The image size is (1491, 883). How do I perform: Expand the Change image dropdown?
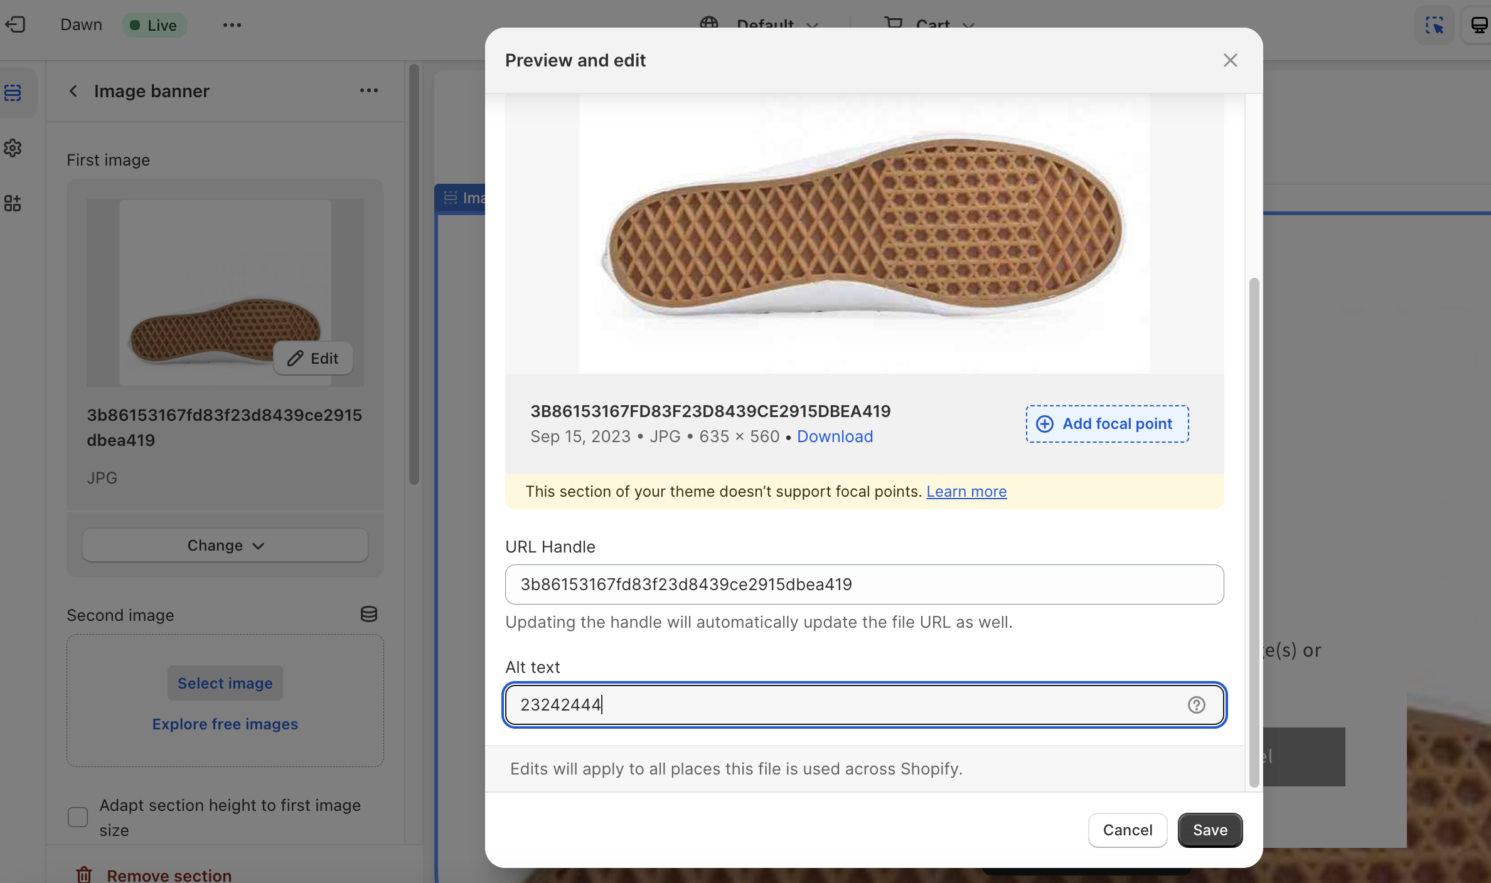pyautogui.click(x=225, y=545)
